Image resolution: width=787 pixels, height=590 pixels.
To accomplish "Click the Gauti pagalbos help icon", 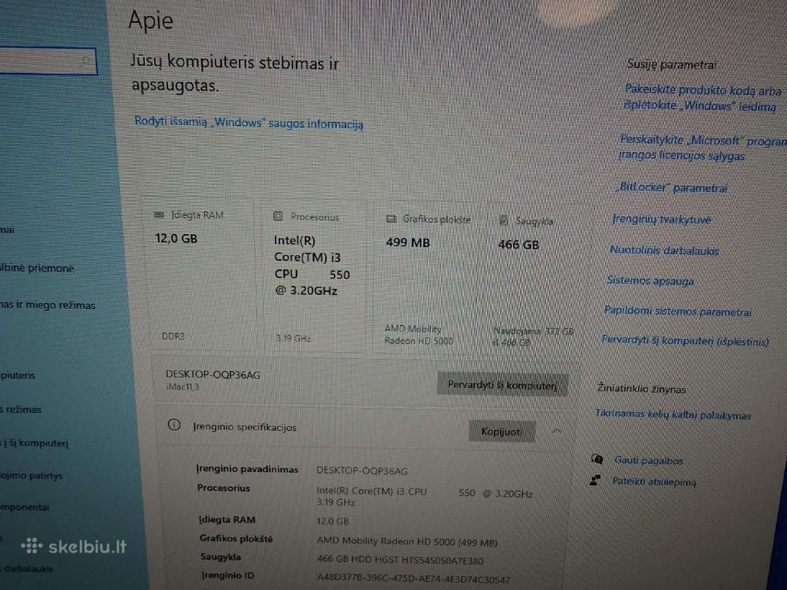I will point(597,460).
